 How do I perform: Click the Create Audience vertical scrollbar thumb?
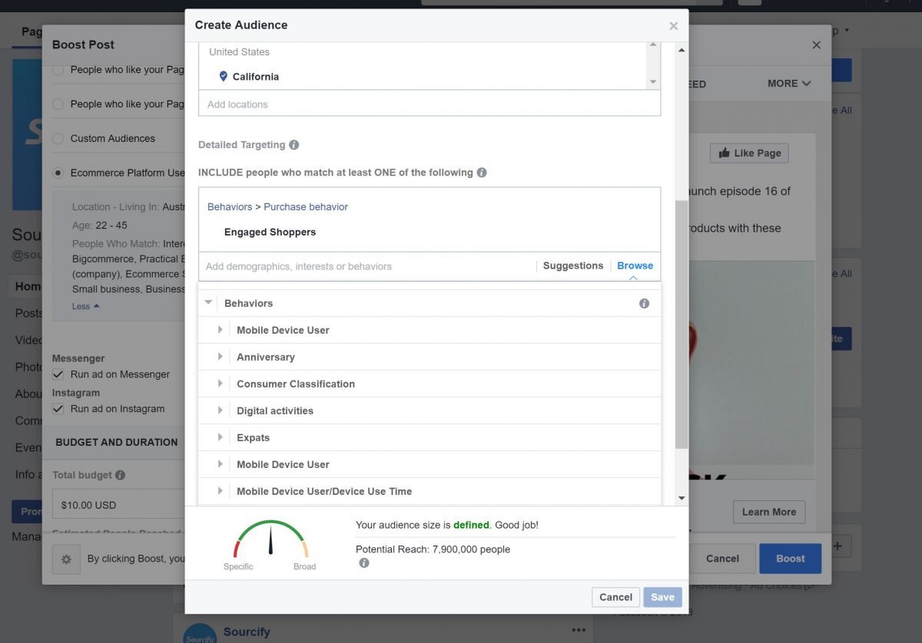[x=681, y=325]
